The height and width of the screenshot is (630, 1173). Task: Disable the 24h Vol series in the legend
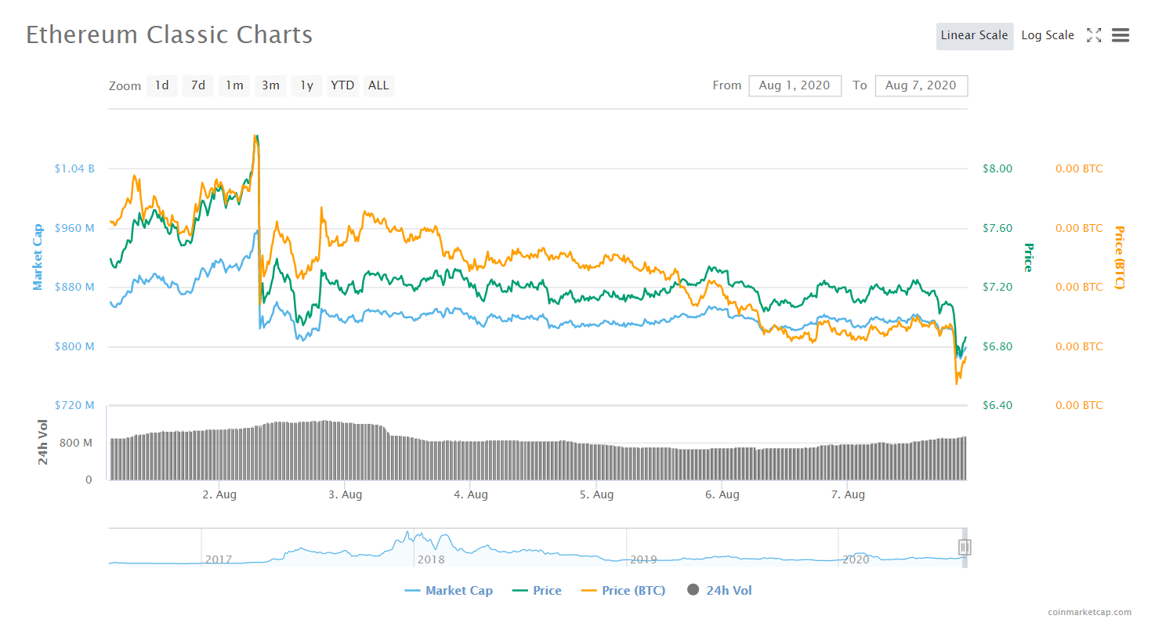(x=719, y=590)
